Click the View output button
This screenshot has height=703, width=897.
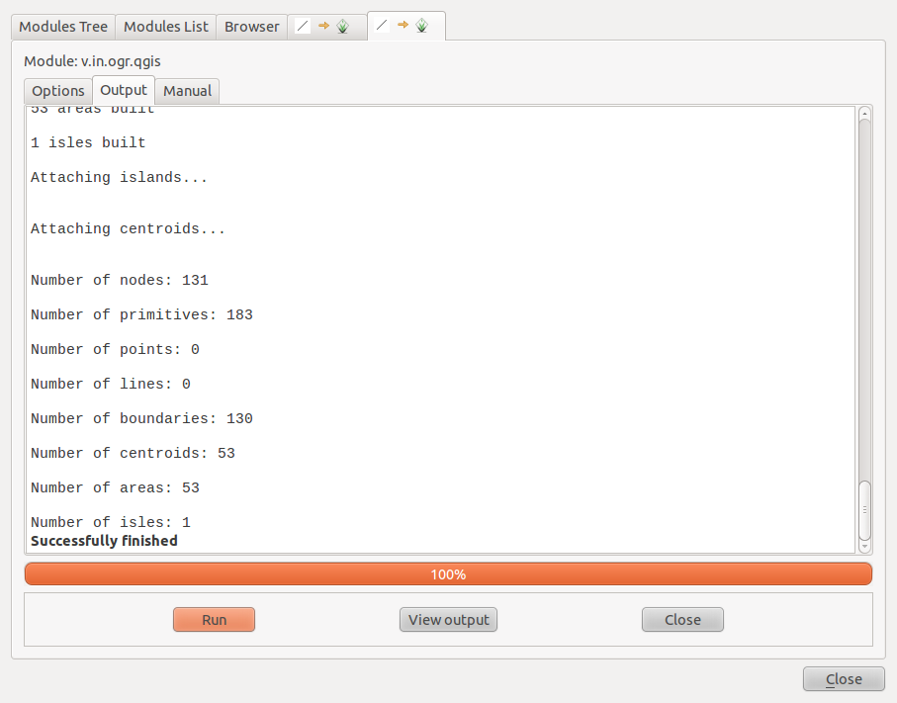click(448, 620)
